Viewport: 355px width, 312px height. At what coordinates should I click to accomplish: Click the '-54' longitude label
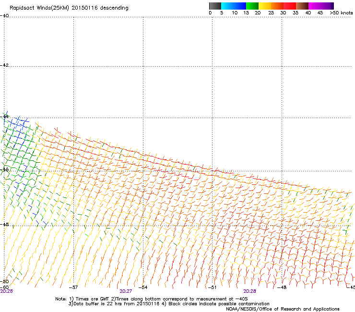point(143,288)
